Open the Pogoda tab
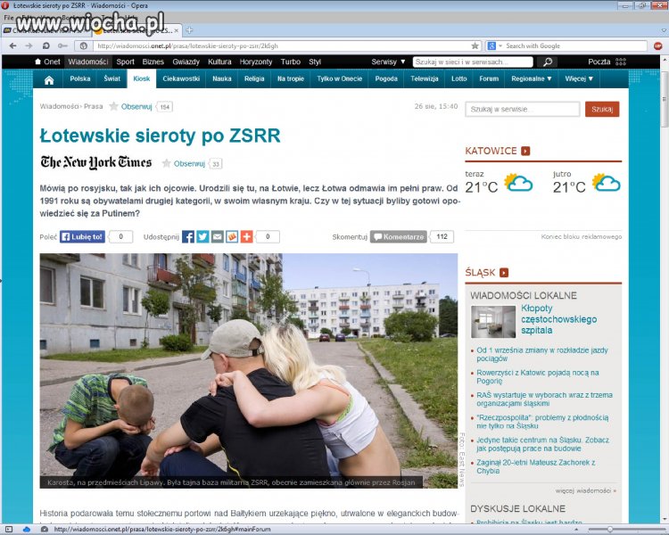 pyautogui.click(x=386, y=79)
